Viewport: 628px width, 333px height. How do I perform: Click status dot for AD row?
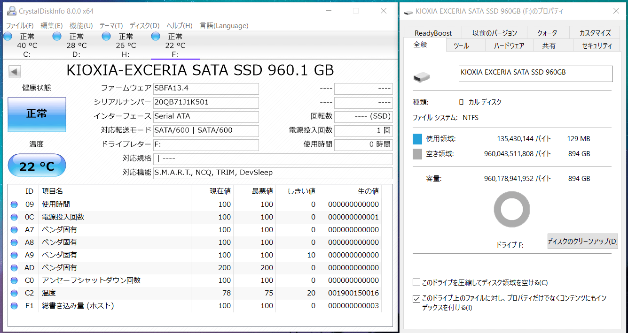point(14,268)
